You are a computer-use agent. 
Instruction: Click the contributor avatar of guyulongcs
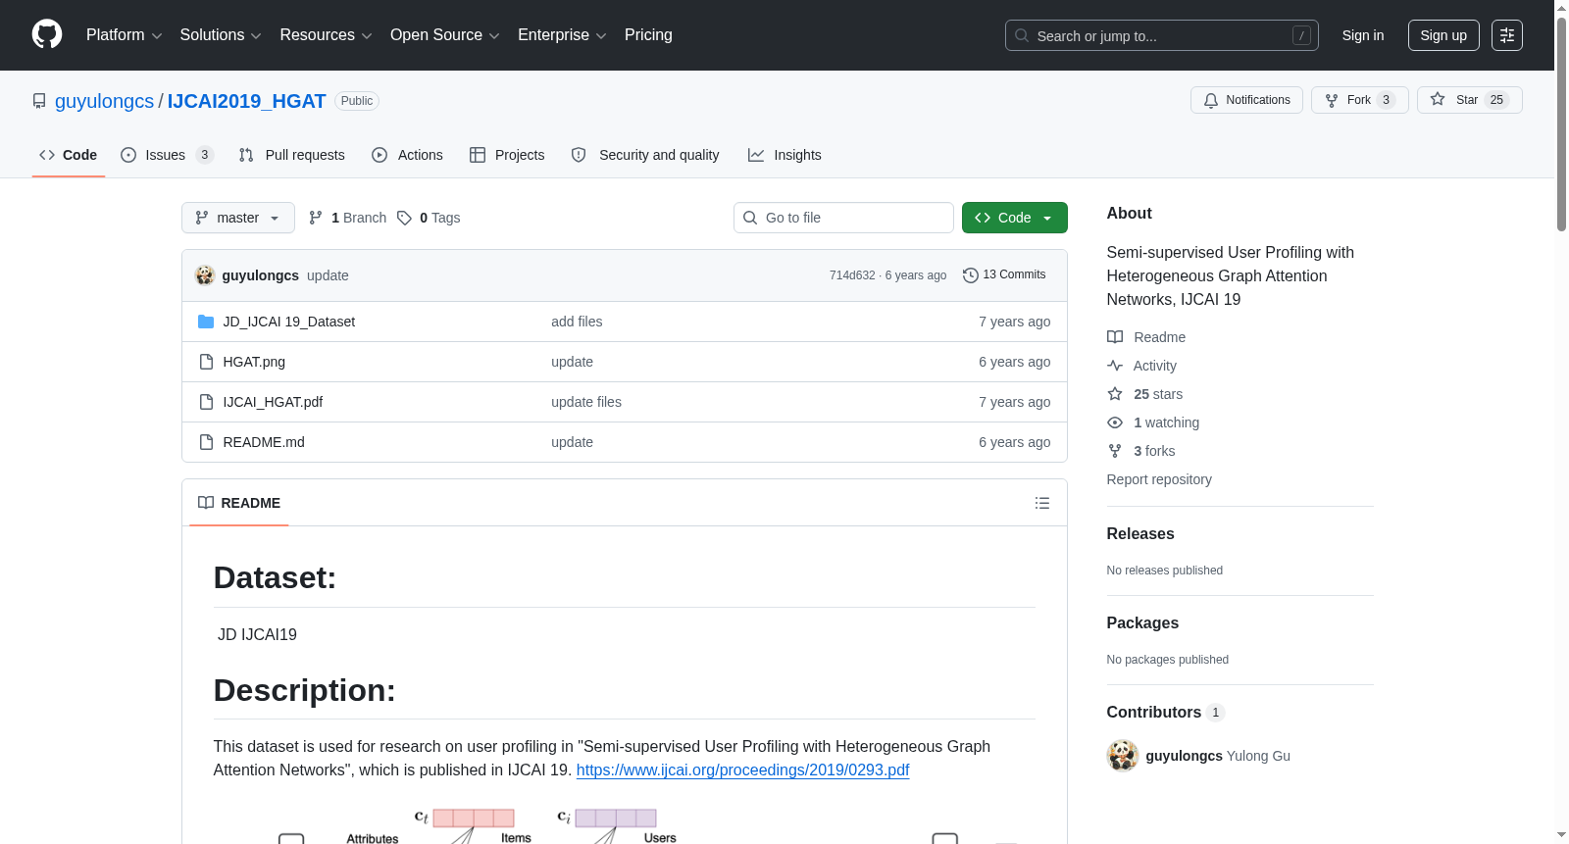tap(1123, 756)
